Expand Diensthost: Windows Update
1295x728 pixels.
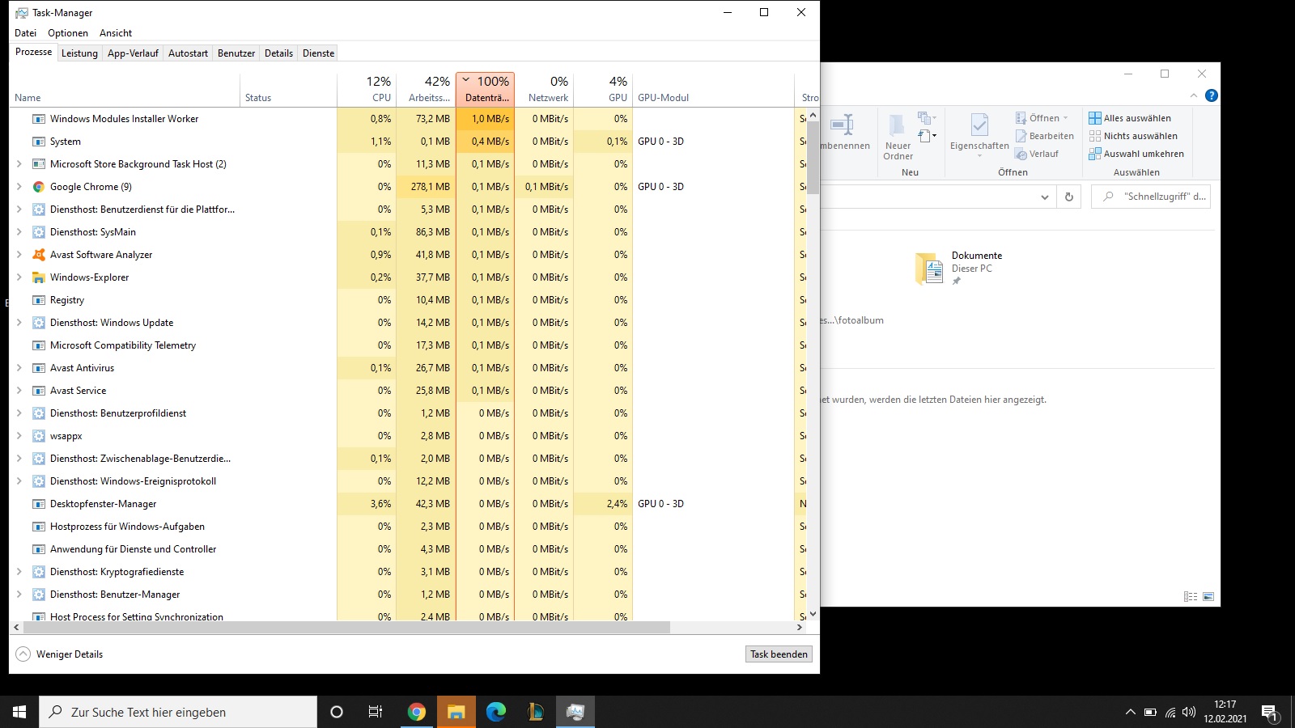19,323
